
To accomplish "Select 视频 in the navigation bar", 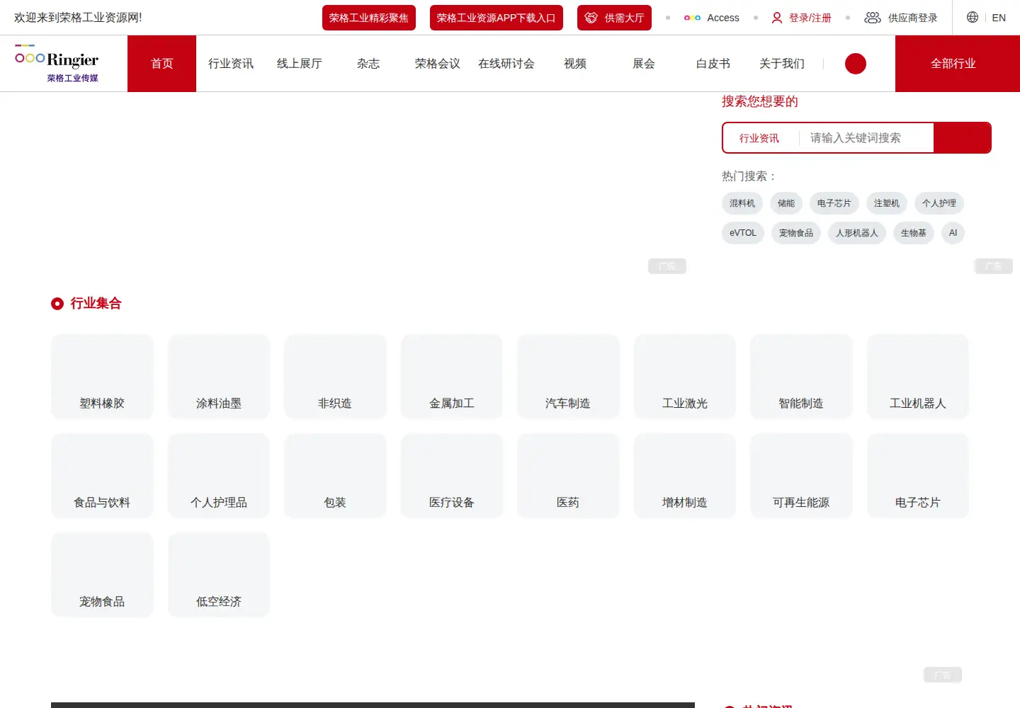I will click(575, 64).
